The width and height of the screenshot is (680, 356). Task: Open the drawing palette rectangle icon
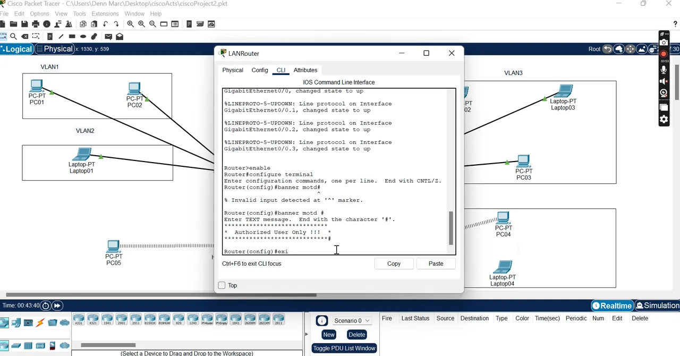(x=164, y=24)
